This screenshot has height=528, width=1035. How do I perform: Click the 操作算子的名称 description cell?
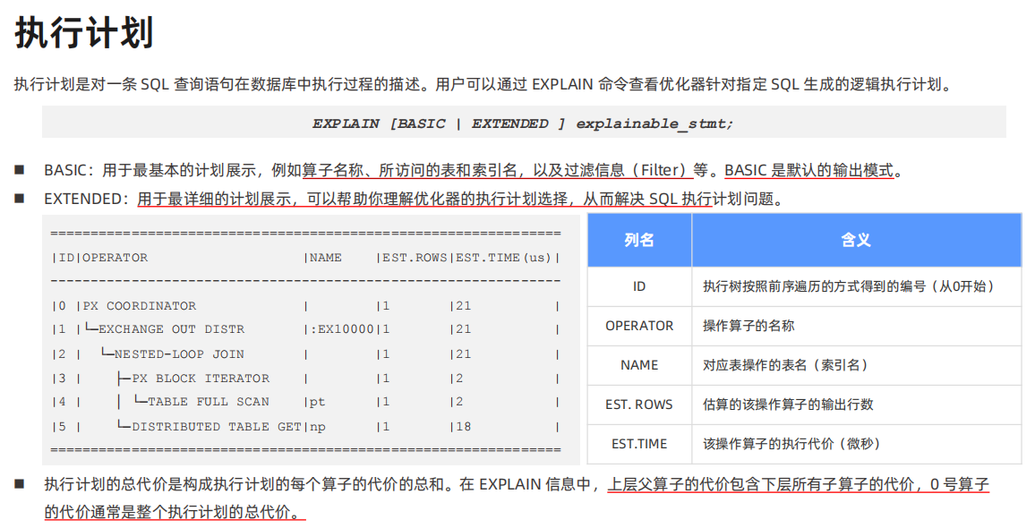(x=748, y=326)
